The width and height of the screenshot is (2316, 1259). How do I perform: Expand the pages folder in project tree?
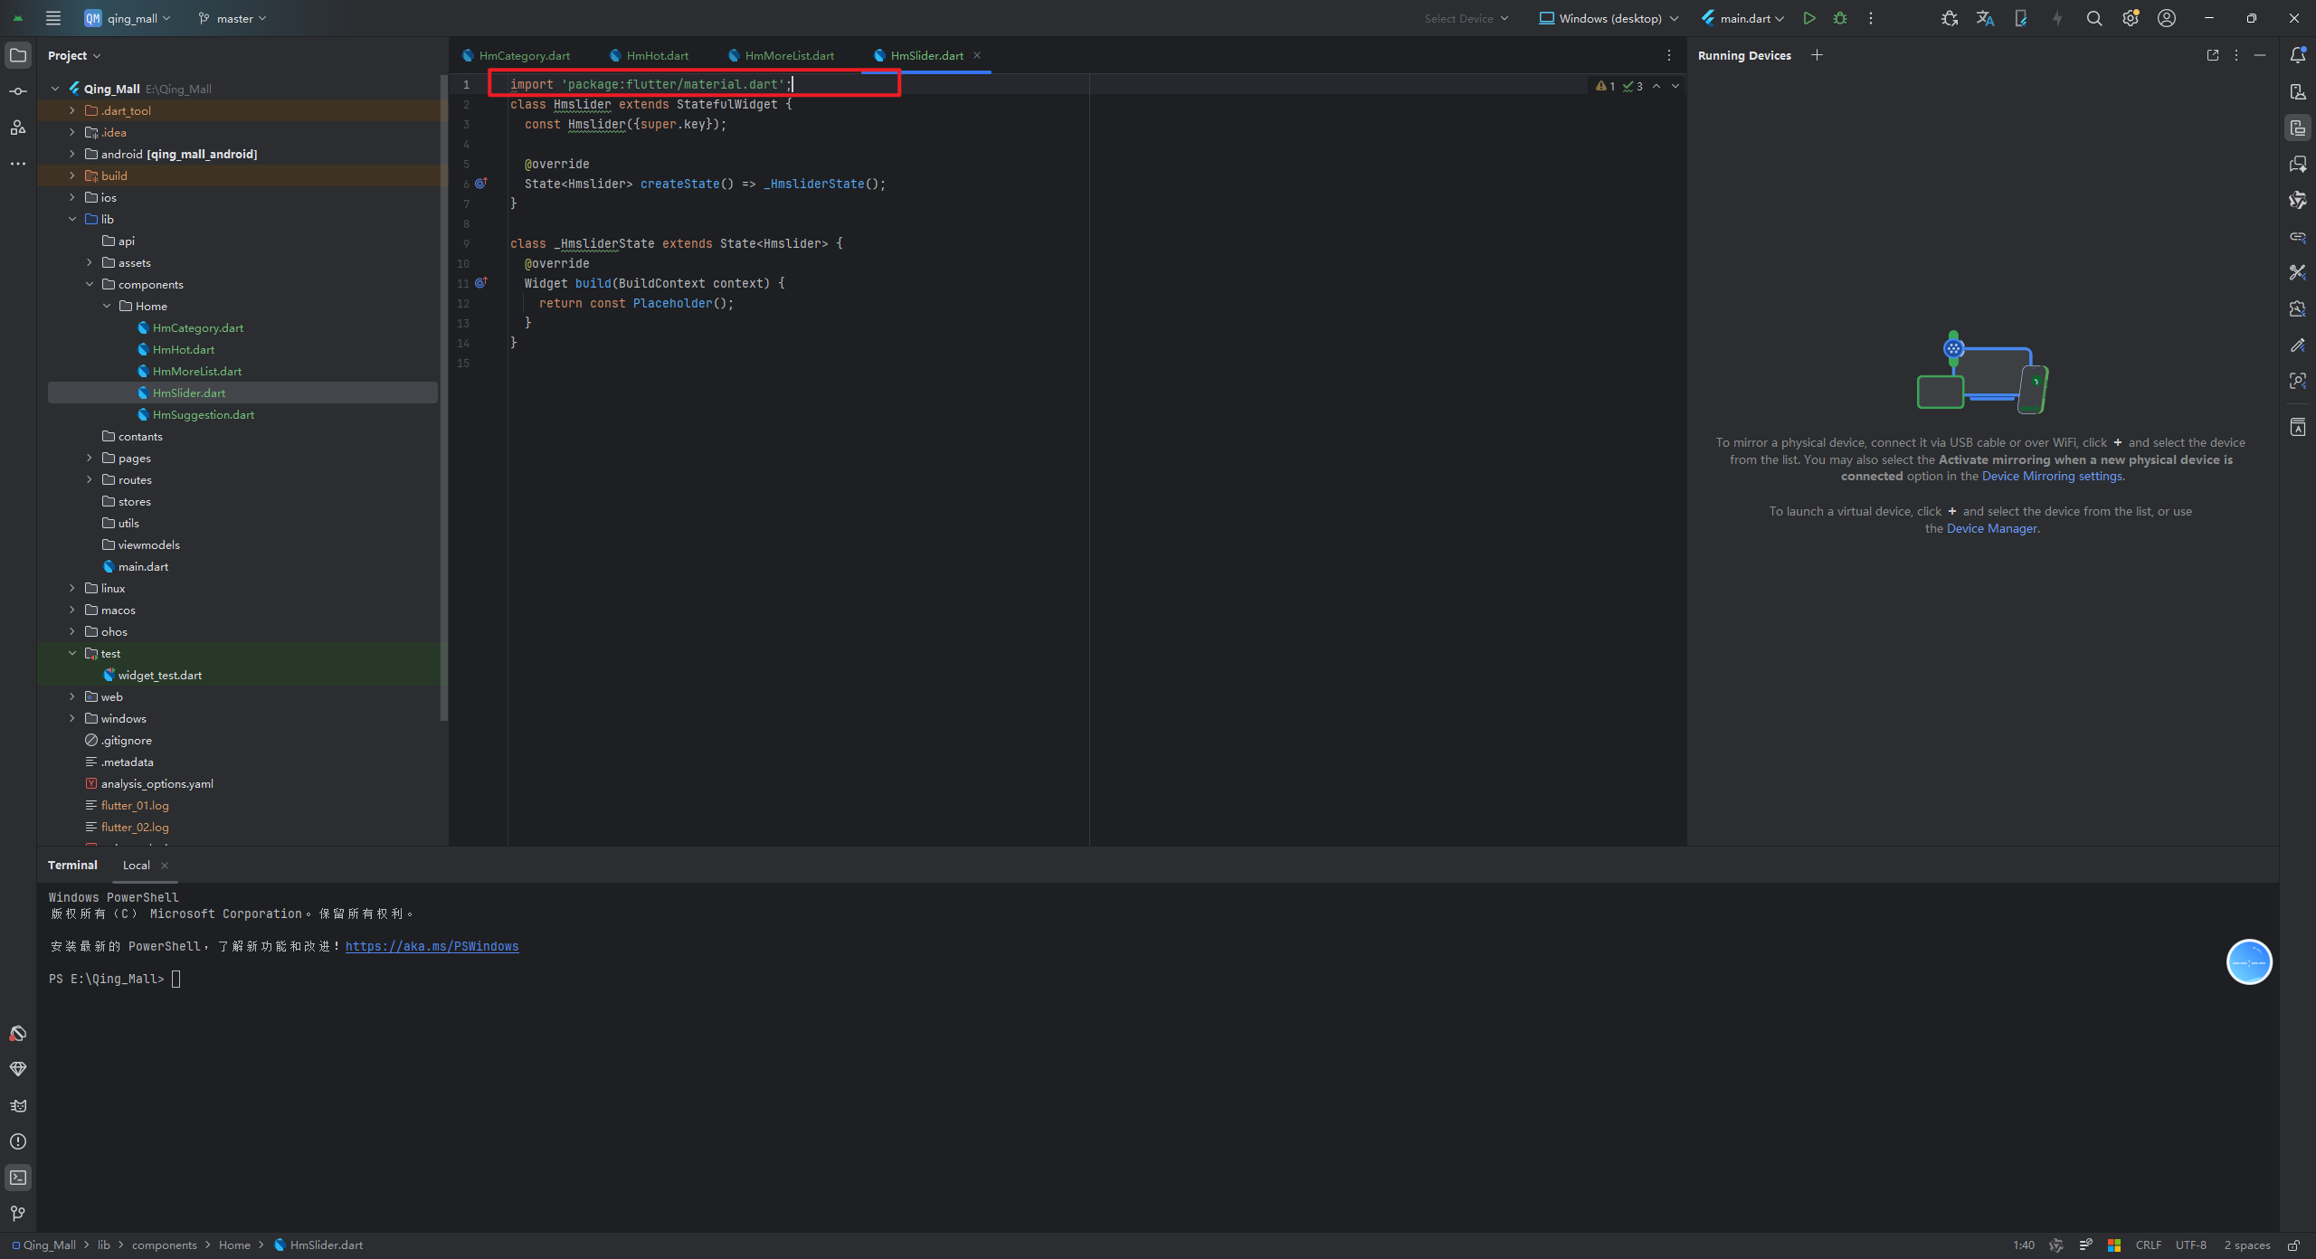(90, 458)
